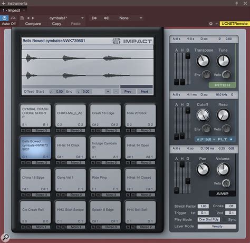Add instrument with plus icon in Instruments header
The height and width of the screenshot is (243, 250).
click(x=3, y=3)
